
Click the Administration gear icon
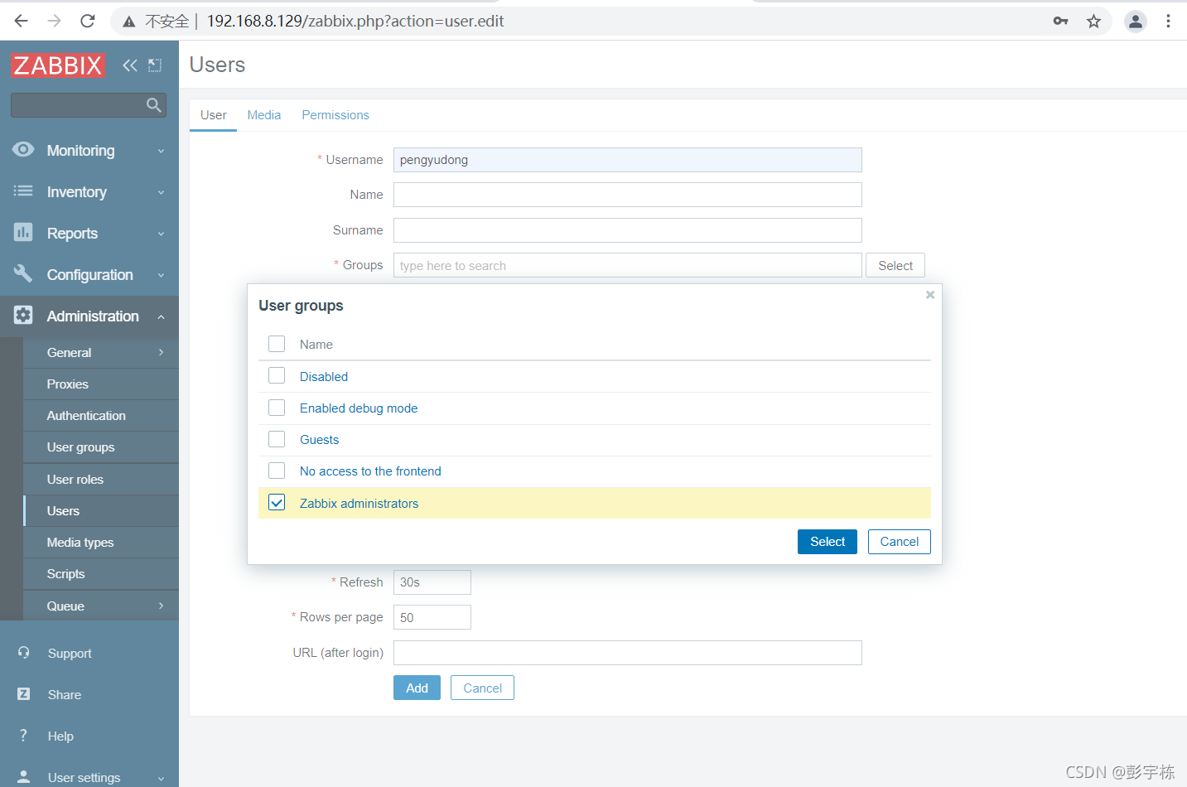[23, 316]
